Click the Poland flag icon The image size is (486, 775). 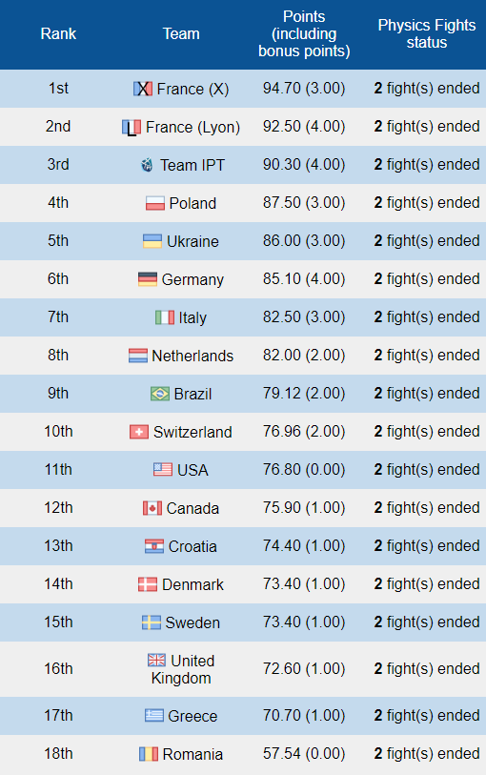(155, 203)
